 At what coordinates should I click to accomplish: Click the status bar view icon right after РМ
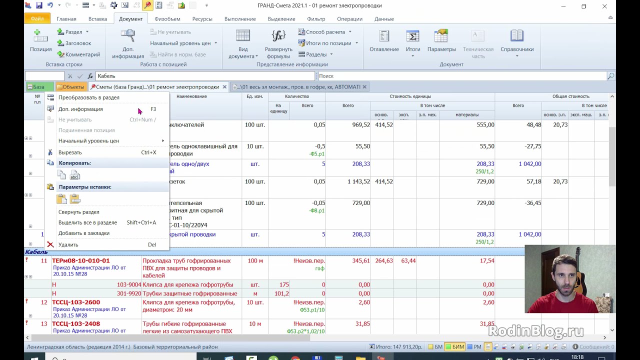[487, 346]
